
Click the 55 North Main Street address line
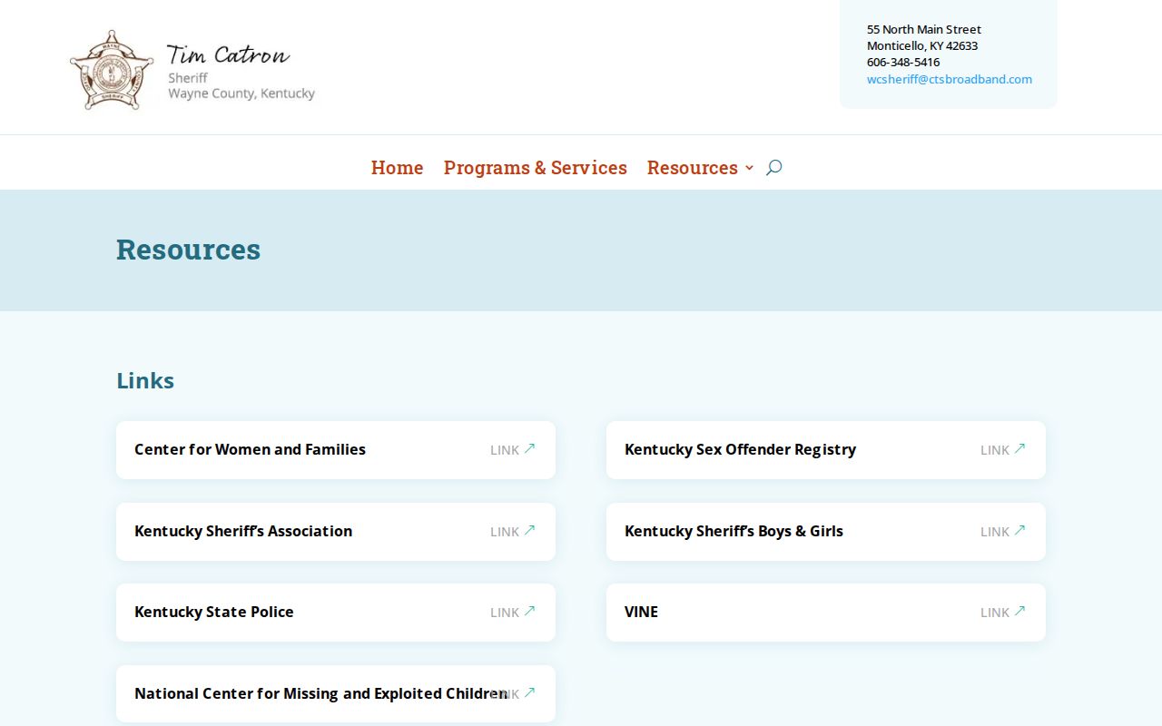tap(924, 29)
